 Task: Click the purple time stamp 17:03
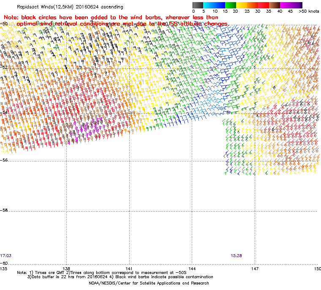point(6,256)
